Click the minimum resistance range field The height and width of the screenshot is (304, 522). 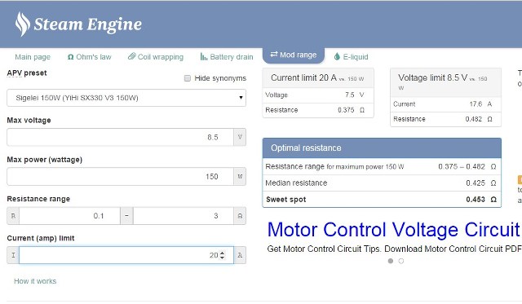pos(69,216)
